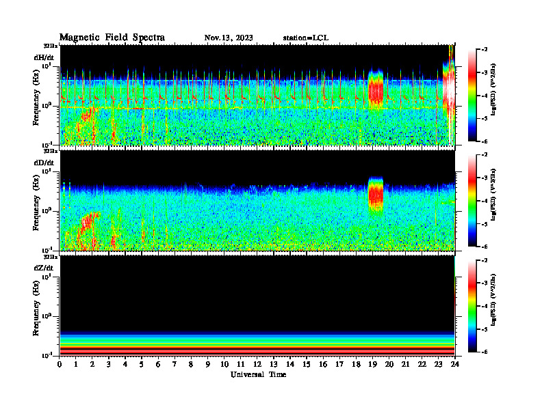Click the time axis tick label "2"
The height and width of the screenshot is (418, 542).
point(92,365)
